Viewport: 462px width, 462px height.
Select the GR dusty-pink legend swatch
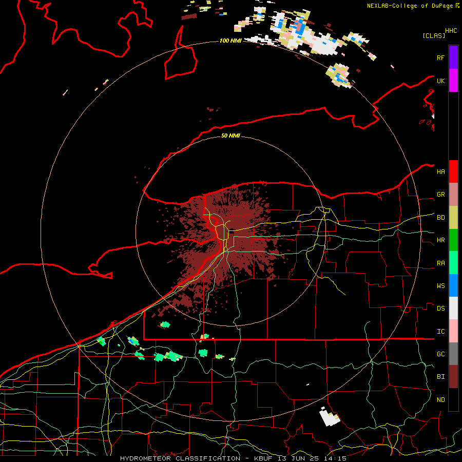click(x=453, y=195)
